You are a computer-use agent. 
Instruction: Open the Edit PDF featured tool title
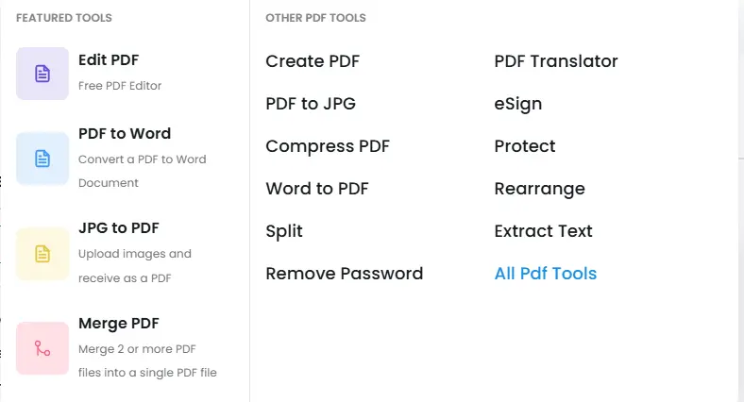109,60
